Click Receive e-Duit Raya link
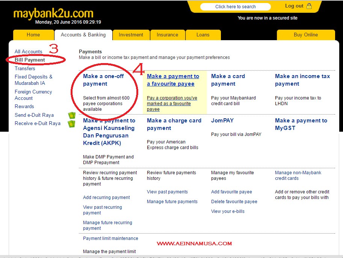 (x=38, y=123)
